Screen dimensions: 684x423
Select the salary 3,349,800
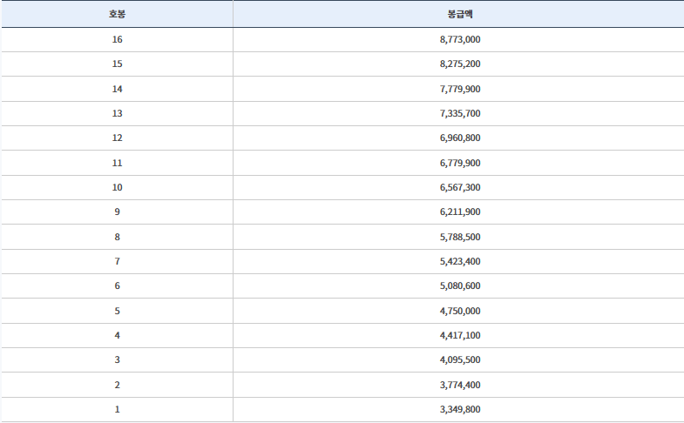point(460,410)
